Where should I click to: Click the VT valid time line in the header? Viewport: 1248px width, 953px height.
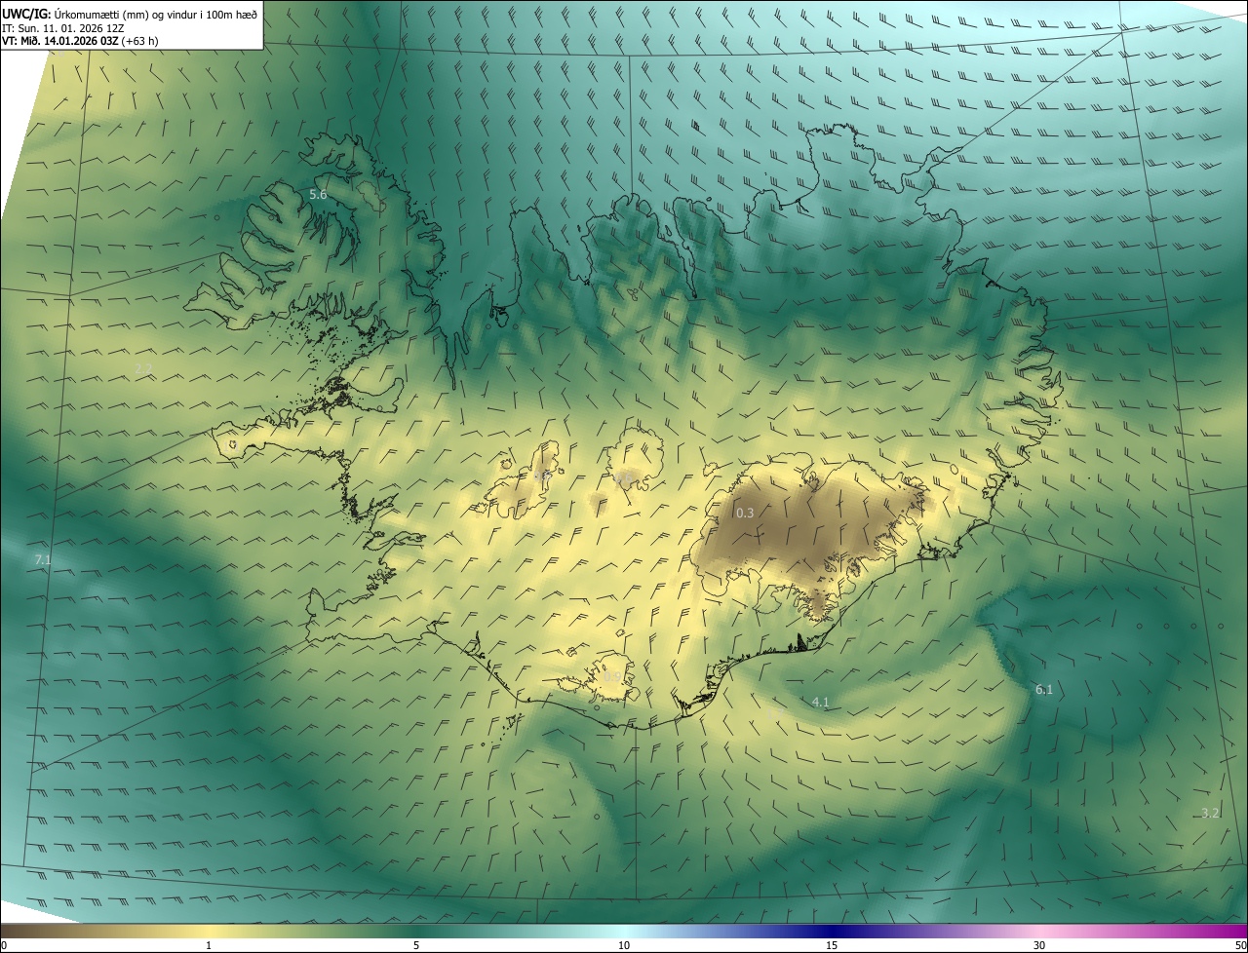(x=80, y=41)
